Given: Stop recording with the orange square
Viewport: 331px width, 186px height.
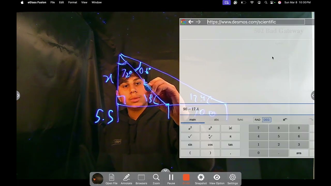Looking at the screenshot, I should pyautogui.click(x=186, y=177).
